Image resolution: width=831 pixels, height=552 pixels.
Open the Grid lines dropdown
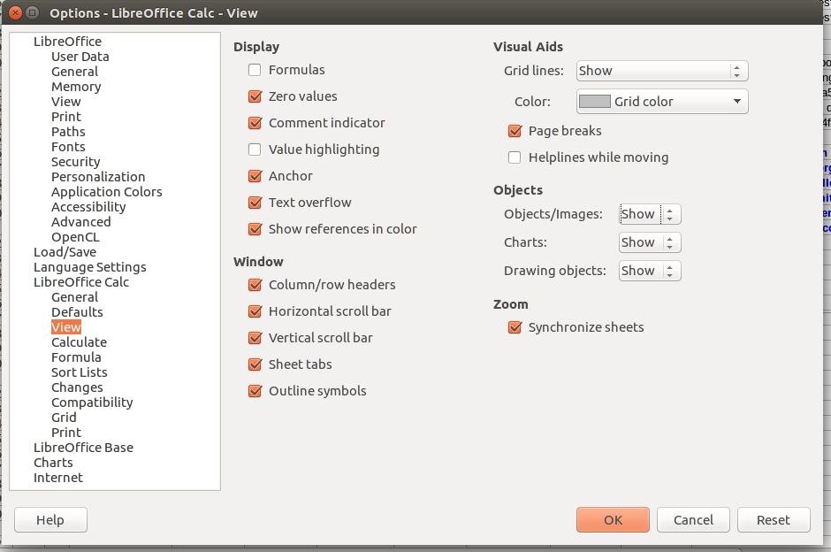pos(662,71)
